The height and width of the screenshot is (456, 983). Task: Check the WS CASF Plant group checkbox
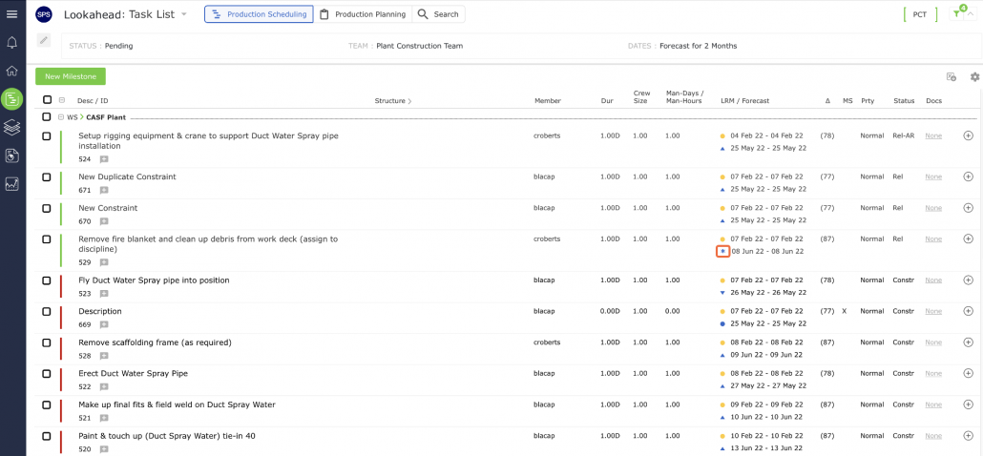click(47, 117)
